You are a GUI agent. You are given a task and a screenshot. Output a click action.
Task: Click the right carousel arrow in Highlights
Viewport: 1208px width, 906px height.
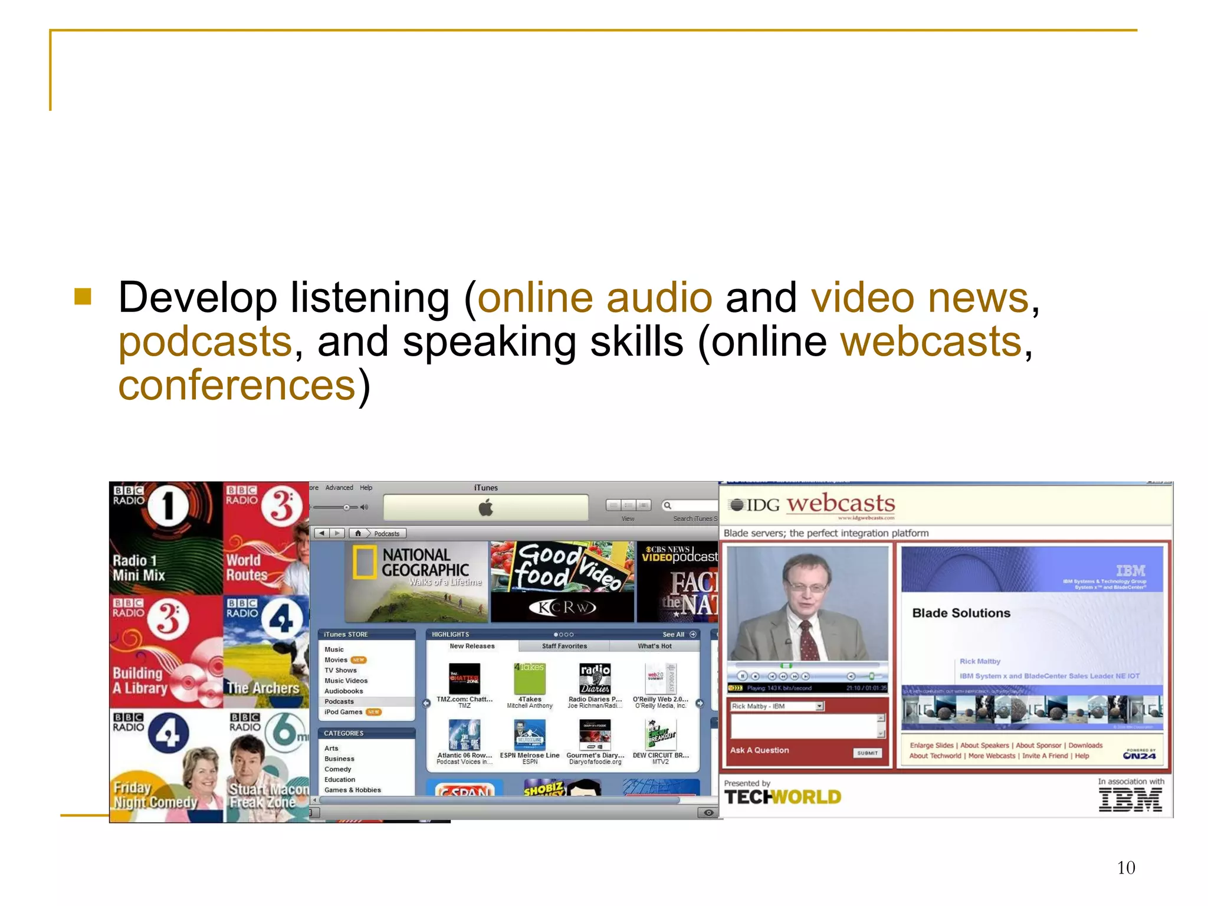[x=700, y=703]
